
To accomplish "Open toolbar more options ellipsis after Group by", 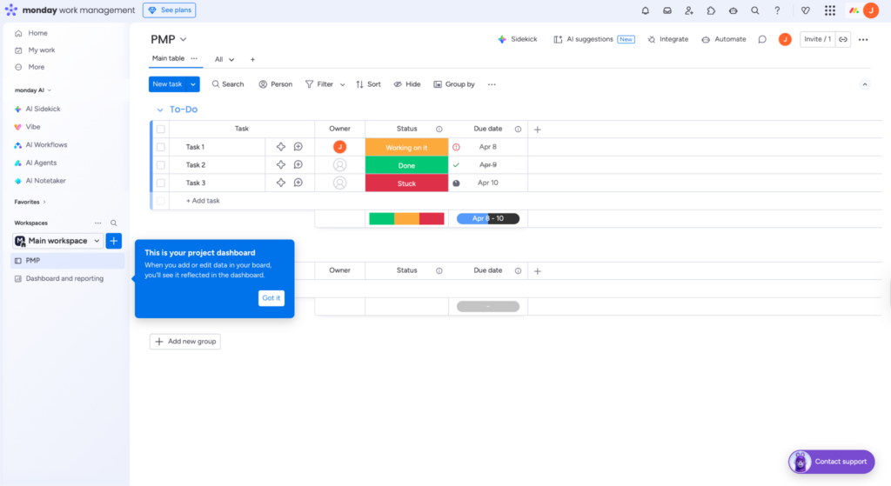I will 492,84.
